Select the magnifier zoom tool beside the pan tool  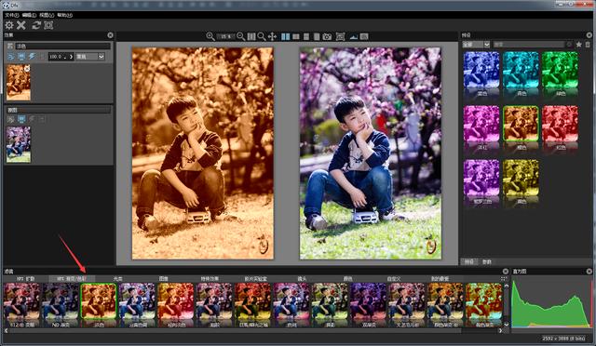(x=262, y=36)
